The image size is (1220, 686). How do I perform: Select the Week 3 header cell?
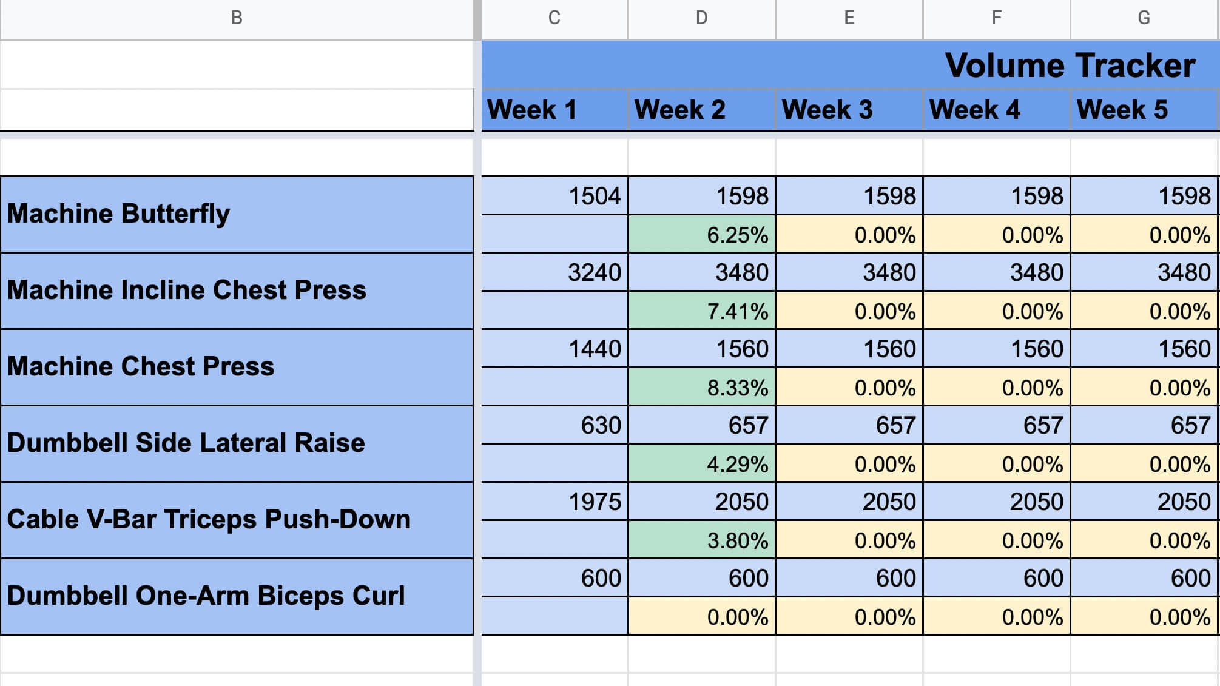click(x=849, y=110)
